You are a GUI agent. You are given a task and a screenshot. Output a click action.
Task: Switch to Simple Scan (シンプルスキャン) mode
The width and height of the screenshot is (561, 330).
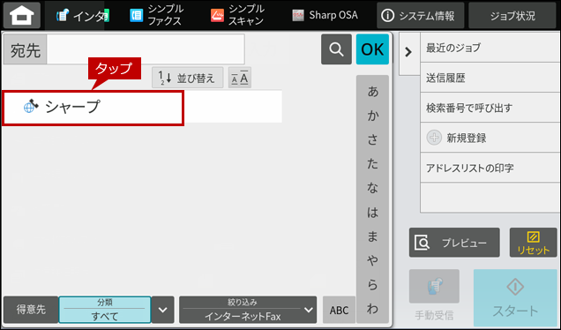237,15
